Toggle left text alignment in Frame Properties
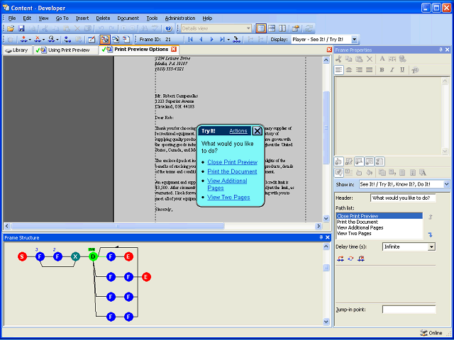 (x=339, y=70)
